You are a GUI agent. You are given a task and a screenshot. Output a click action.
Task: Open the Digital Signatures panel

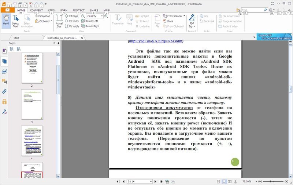pos(4,112)
